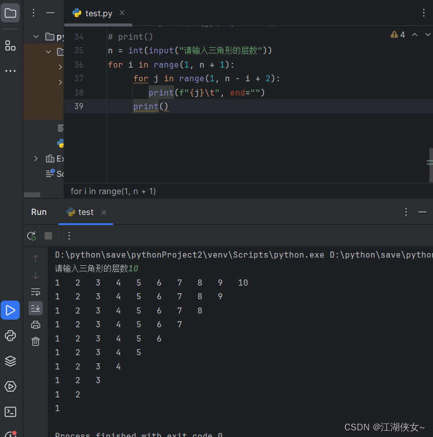The image size is (433, 437).
Task: Show more tool windows via ellipsis icon
Action: [10, 70]
